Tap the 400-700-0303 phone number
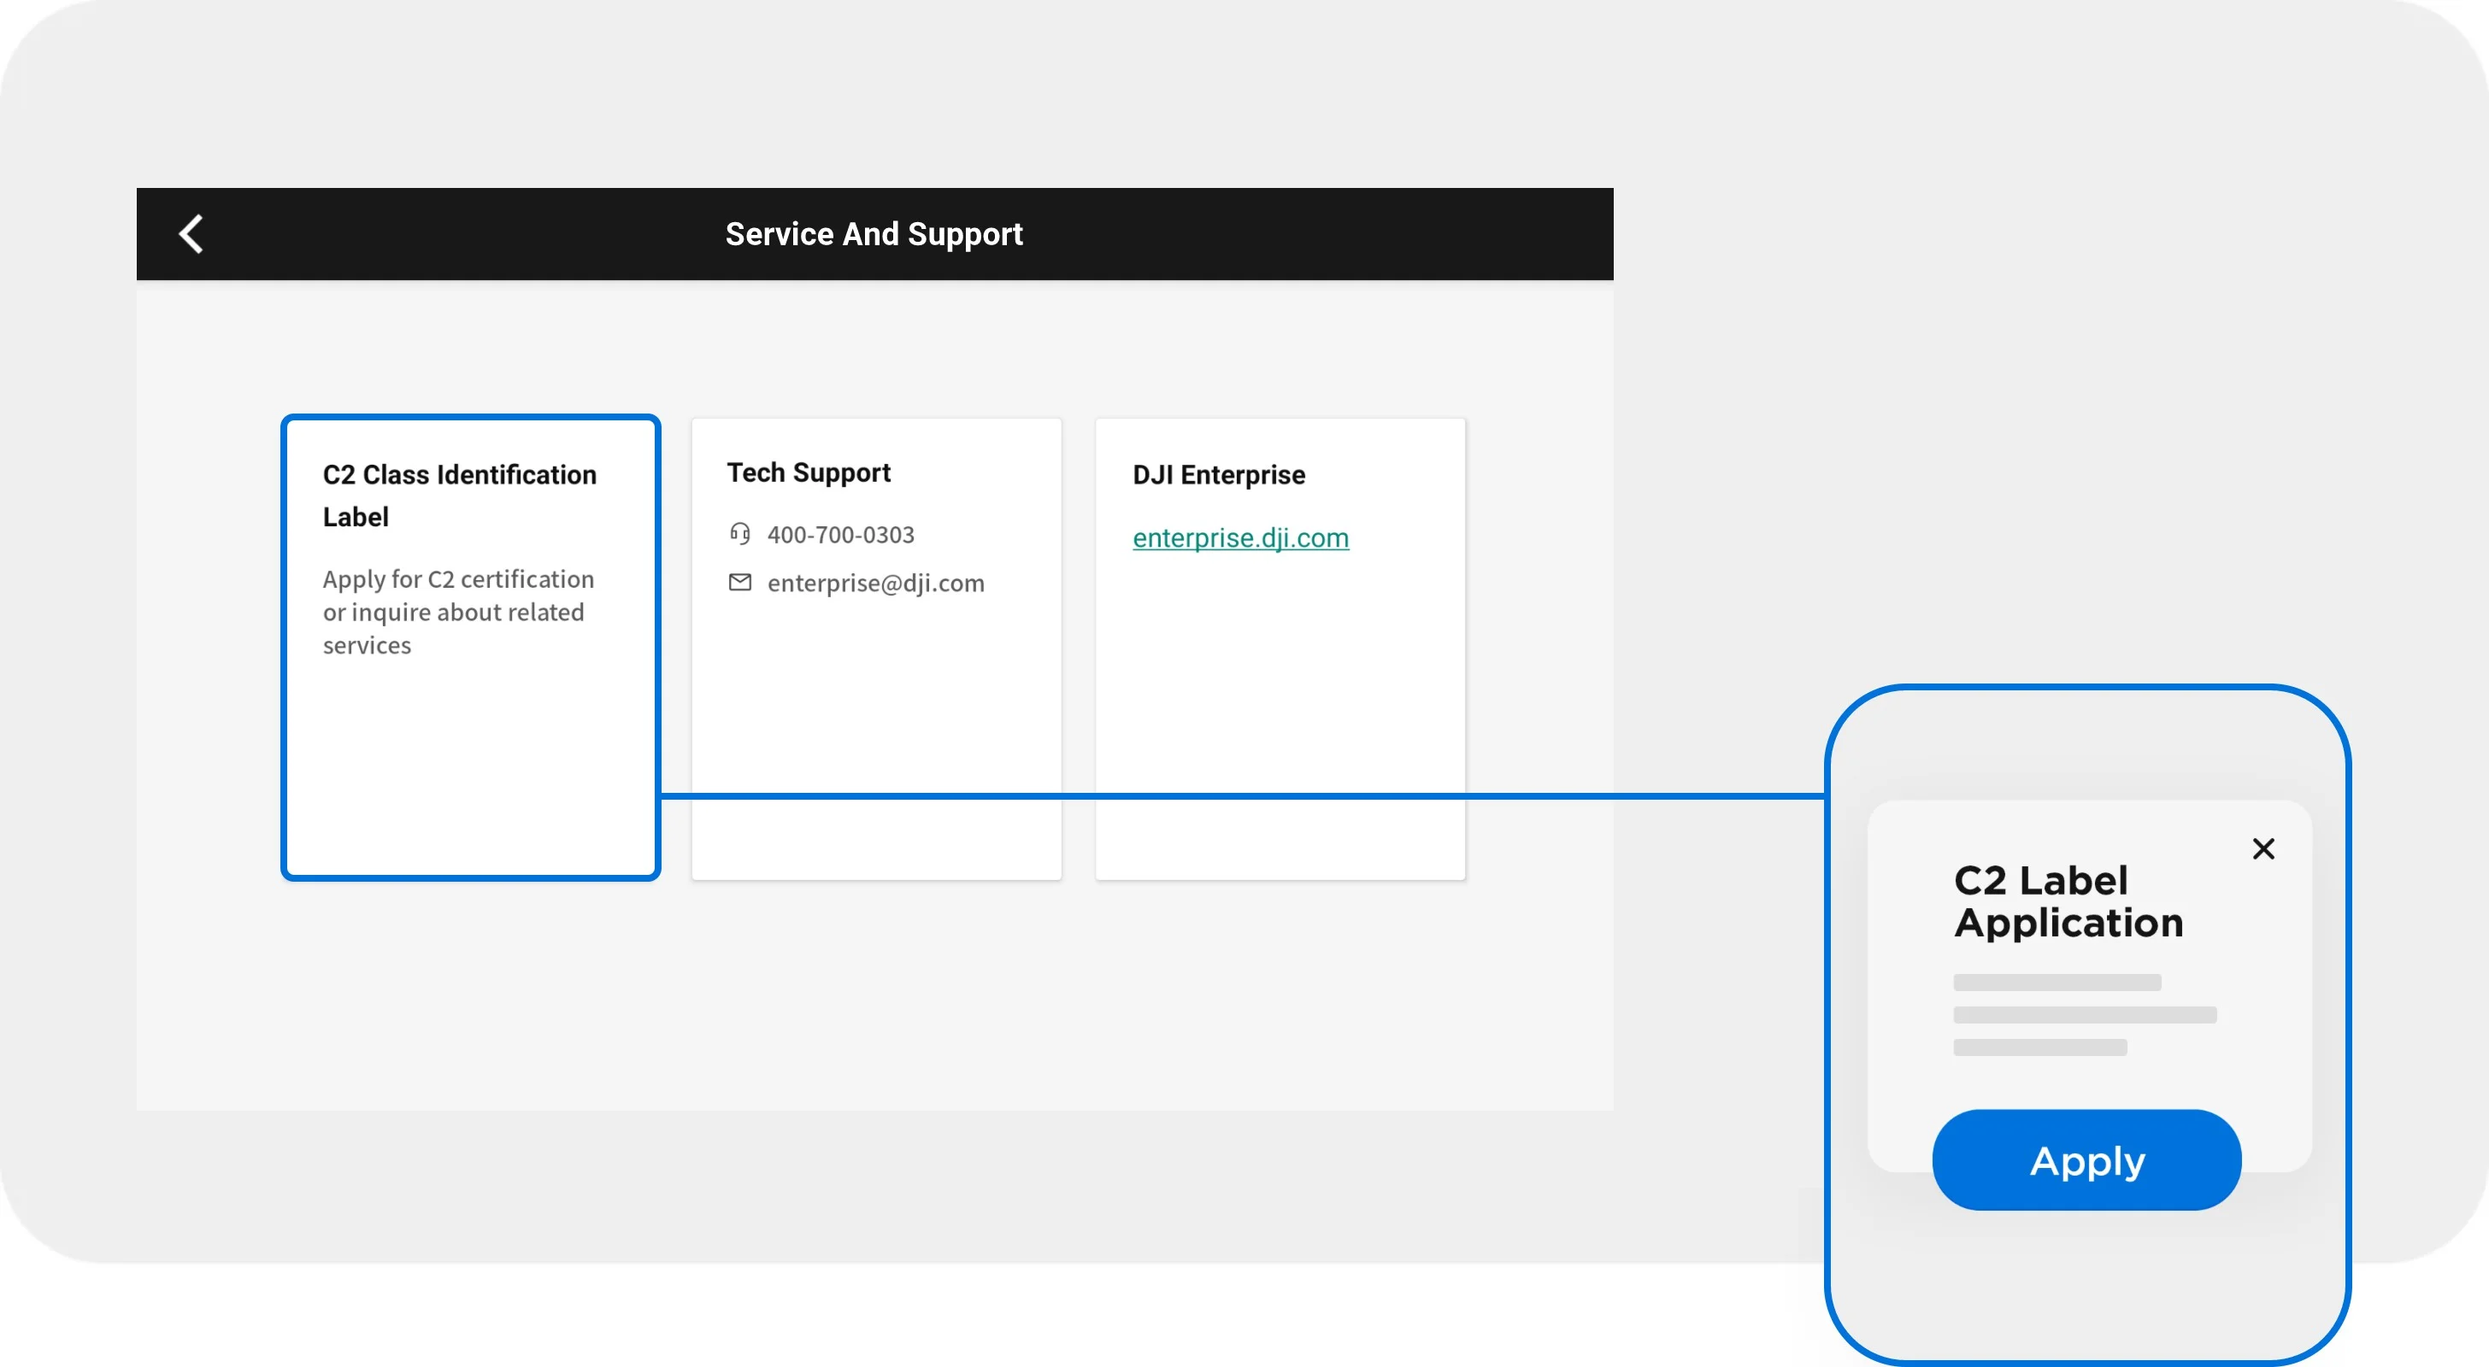This screenshot has height=1367, width=2489. pos(839,534)
